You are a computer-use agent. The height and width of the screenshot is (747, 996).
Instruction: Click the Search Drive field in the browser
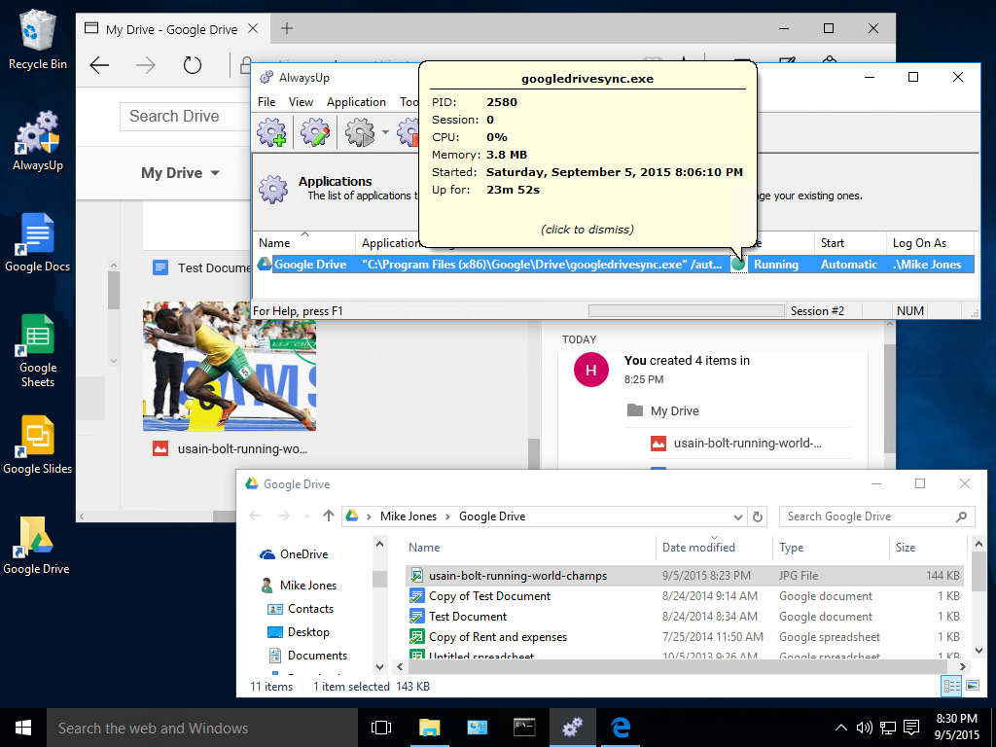185,117
